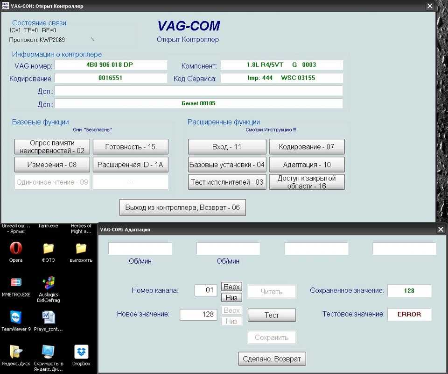The height and width of the screenshot is (374, 448).
Task: Increase channel number with Верх button
Action: 231,287
